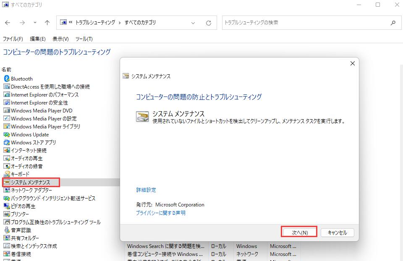Image resolution: width=403 pixels, height=261 pixels.
Task: Open the breadcrumb overflow chevron in address bar
Action: [70, 23]
